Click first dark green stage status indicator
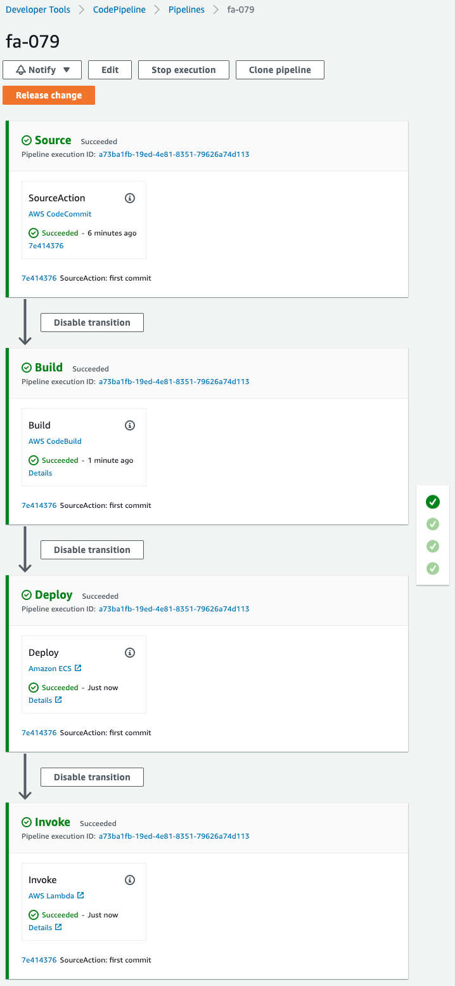Screen dimensions: 455x986 click(433, 502)
